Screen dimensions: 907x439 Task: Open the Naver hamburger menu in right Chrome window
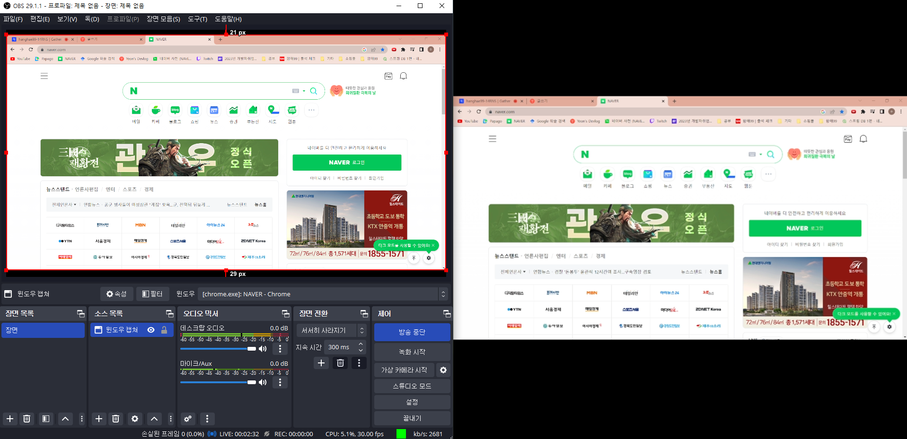click(493, 139)
